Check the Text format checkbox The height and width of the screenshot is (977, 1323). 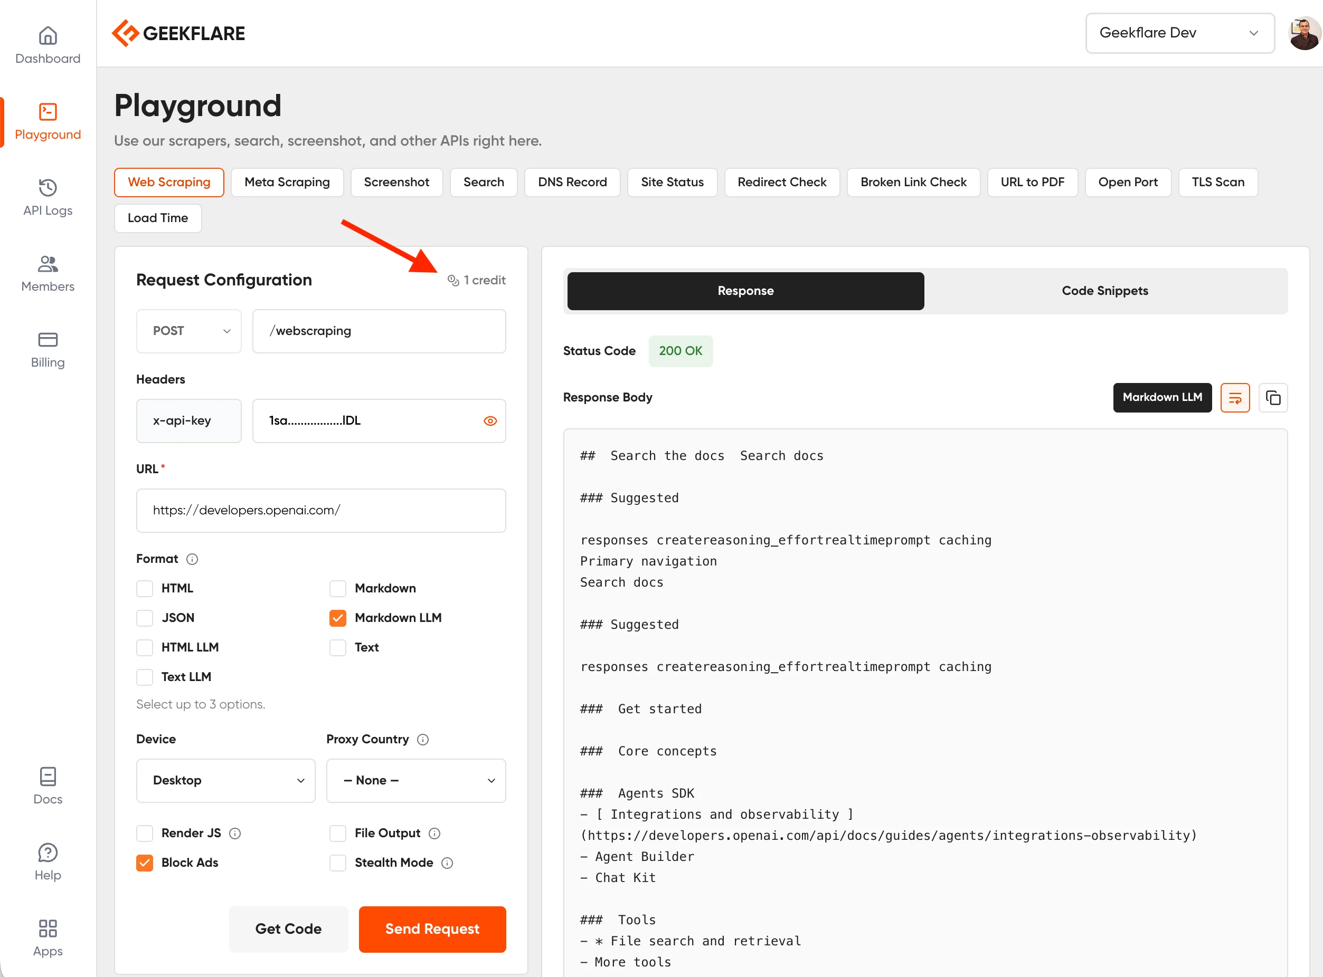[x=338, y=648]
